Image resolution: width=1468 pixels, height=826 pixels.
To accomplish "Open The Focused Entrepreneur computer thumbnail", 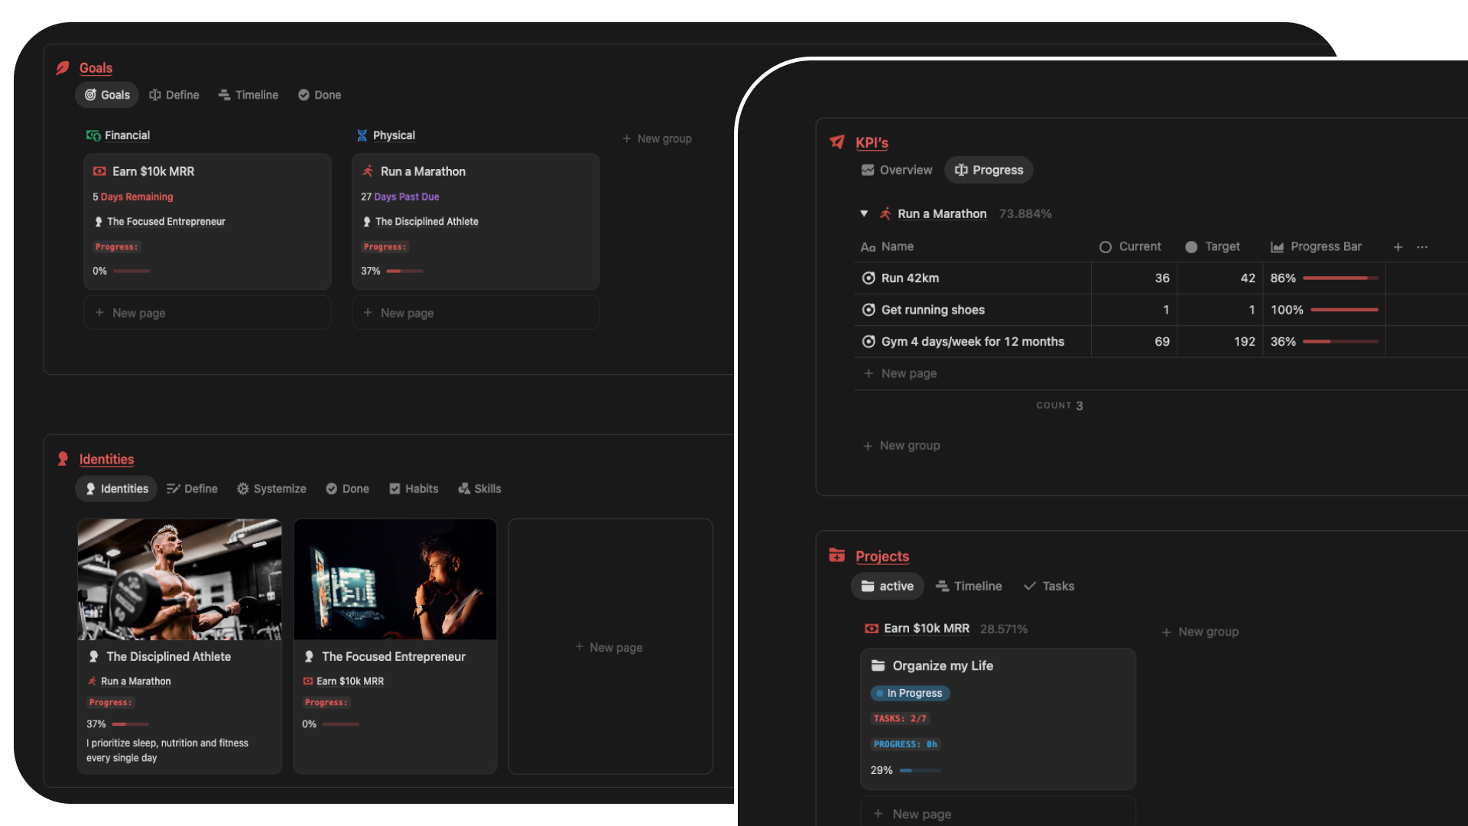I will (395, 579).
